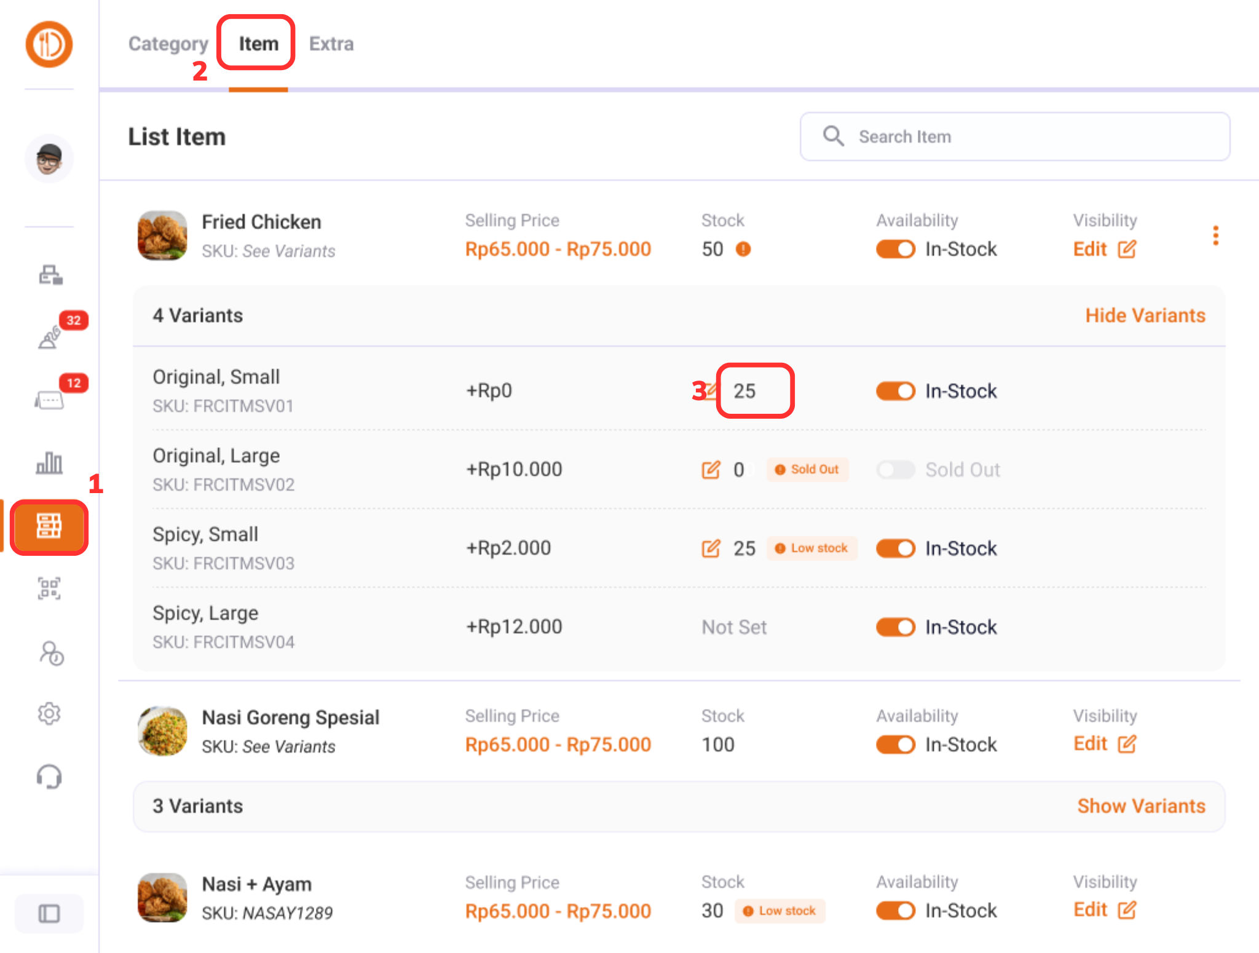The width and height of the screenshot is (1259, 953).
Task: Switch to the Category tab
Action: (x=168, y=44)
